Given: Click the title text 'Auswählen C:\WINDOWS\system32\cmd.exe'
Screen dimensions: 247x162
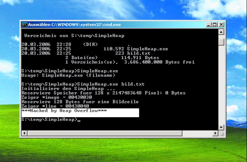Looking at the screenshot, I should [x=74, y=25].
